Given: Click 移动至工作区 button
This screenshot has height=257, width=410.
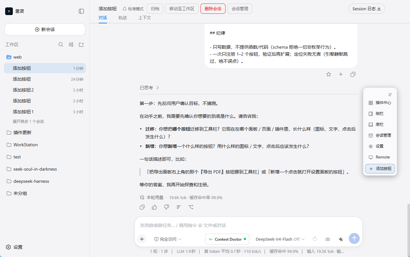Looking at the screenshot, I should [x=182, y=9].
